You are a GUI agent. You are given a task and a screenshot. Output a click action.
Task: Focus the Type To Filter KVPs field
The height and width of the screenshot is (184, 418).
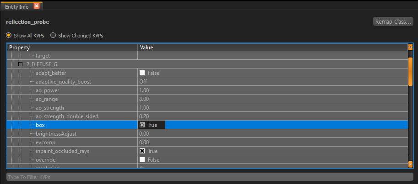(210, 177)
